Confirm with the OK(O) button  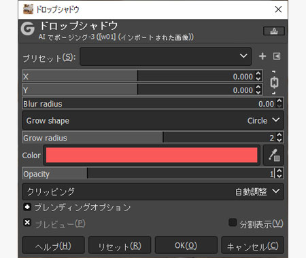pos(186,245)
